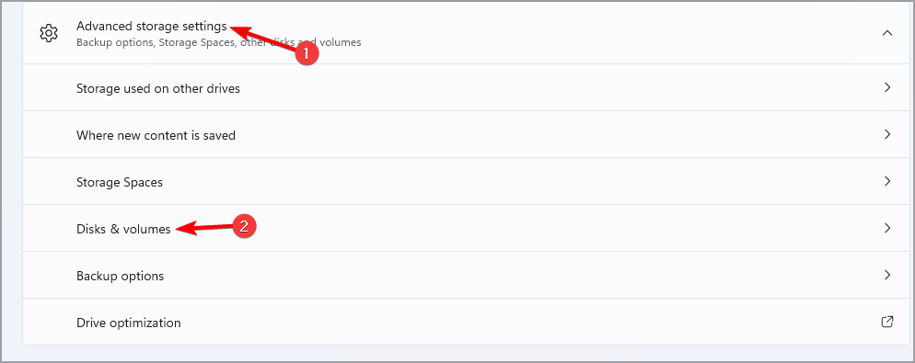Collapse the Advanced storage settings section
The height and width of the screenshot is (363, 915).
(x=887, y=33)
